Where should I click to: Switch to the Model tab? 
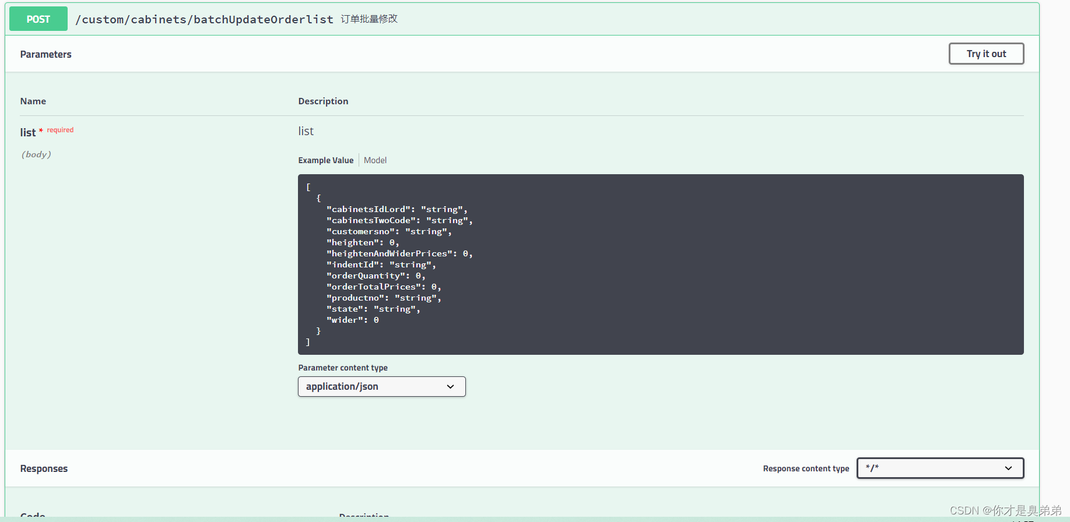375,160
